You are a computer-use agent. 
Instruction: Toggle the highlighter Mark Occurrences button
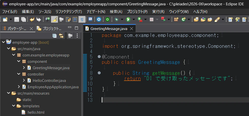point(54,19)
